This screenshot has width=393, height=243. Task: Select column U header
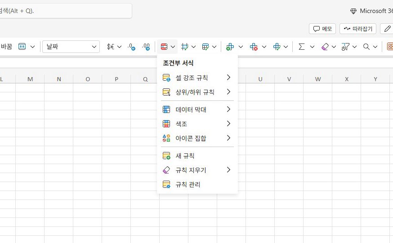tap(260, 79)
